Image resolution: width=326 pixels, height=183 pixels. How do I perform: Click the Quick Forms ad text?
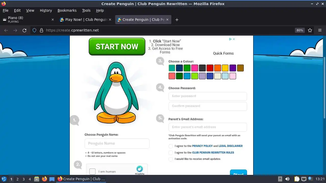[223, 53]
